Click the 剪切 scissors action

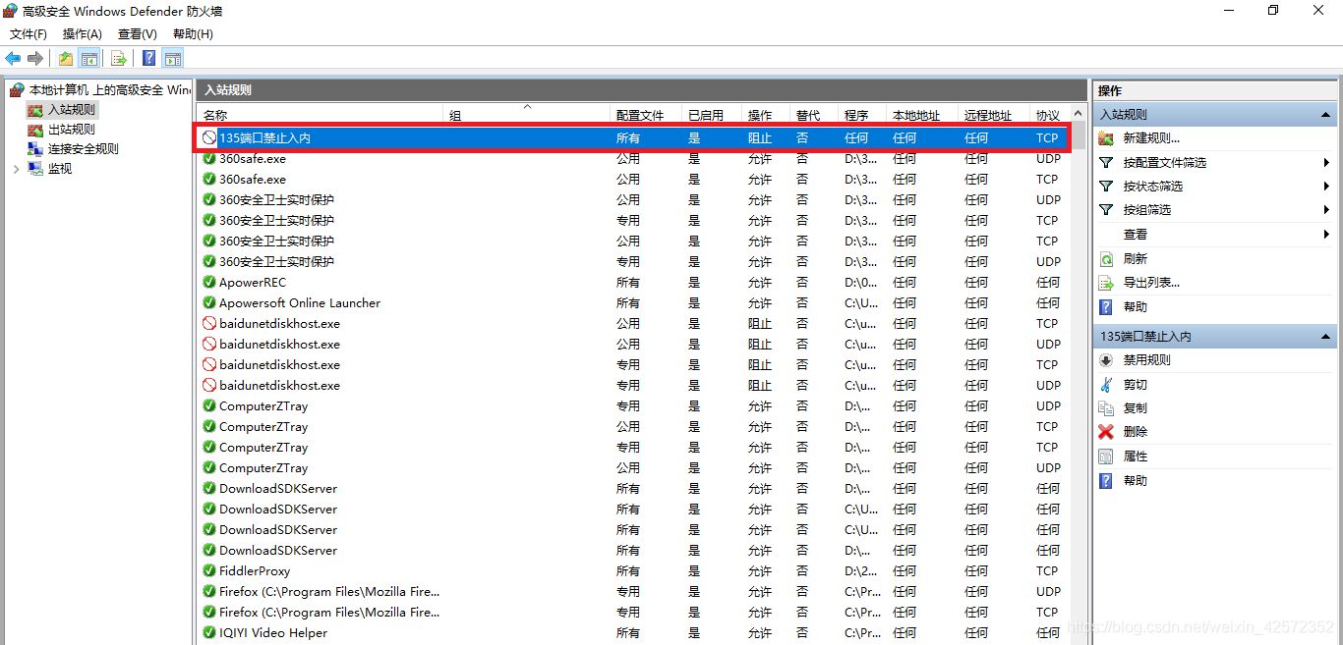click(x=1135, y=385)
